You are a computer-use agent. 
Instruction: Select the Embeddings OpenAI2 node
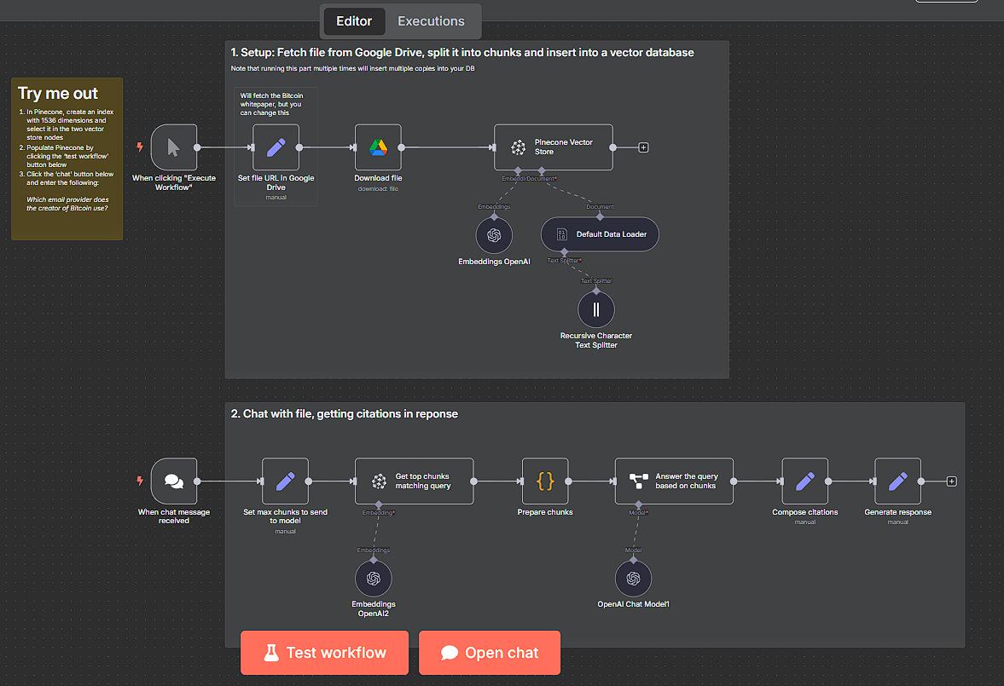pyautogui.click(x=374, y=579)
